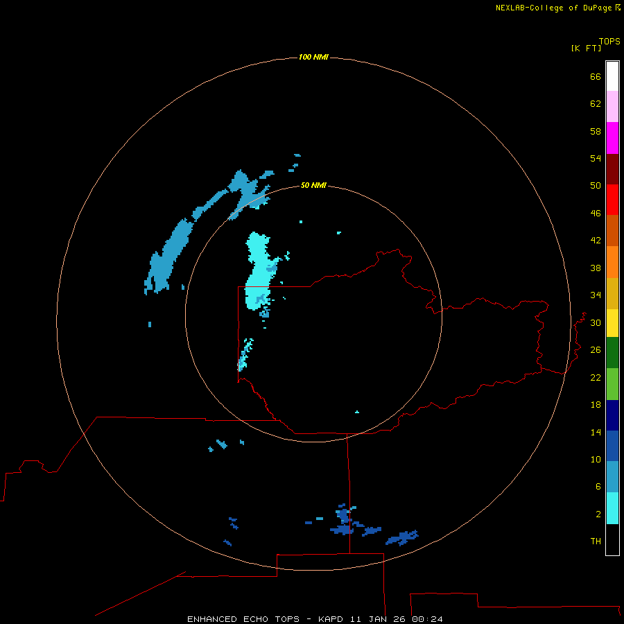The image size is (624, 624).
Task: Click the legend value 30
Action: click(596, 322)
